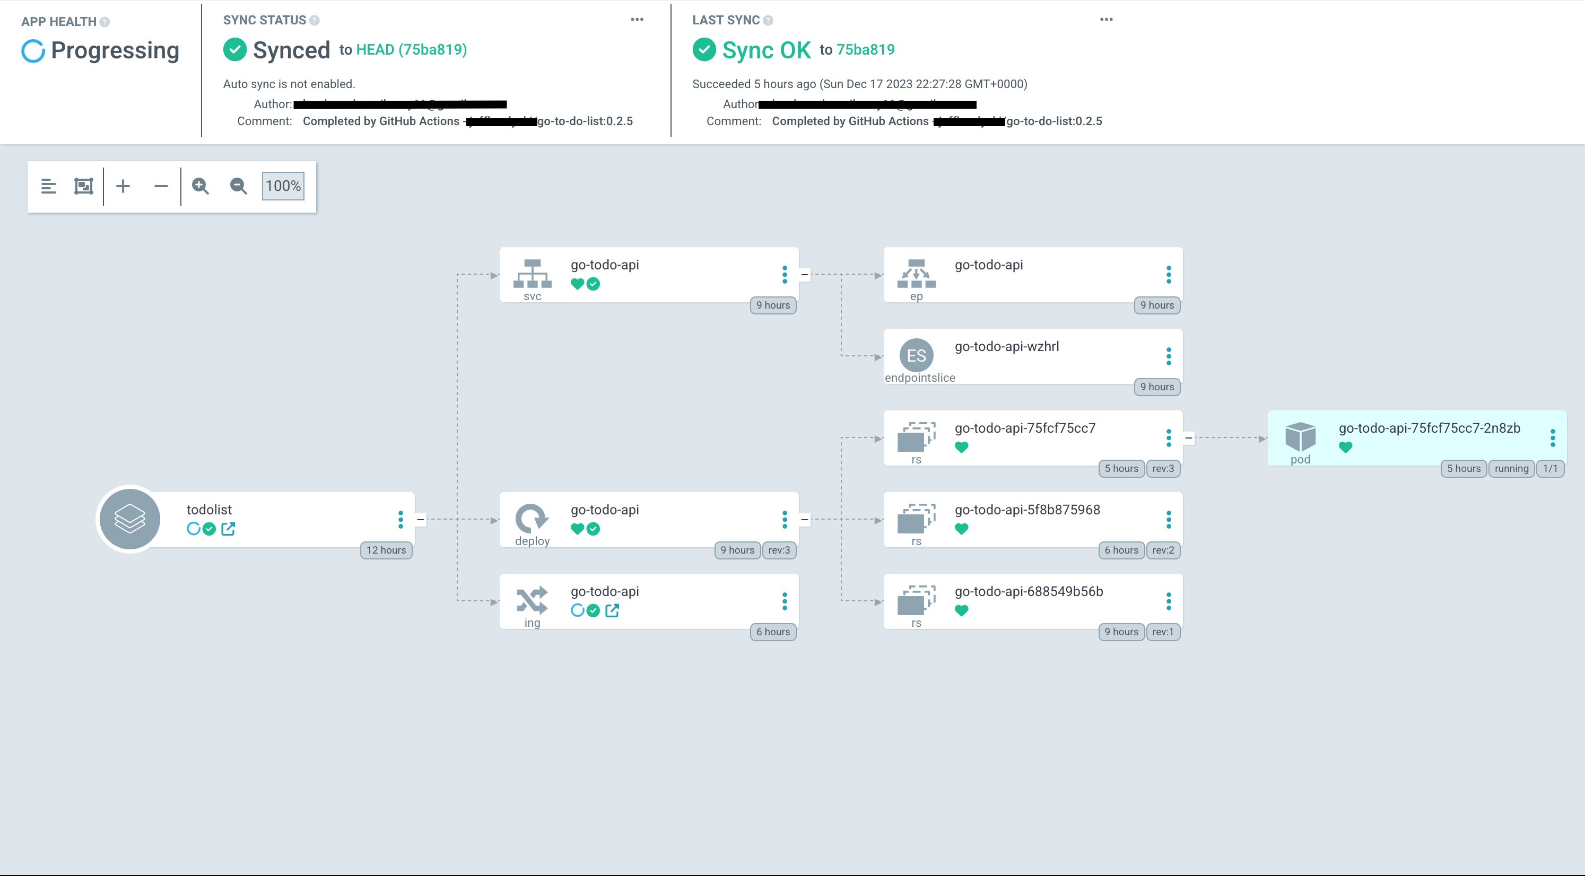Viewport: 1585px width, 876px height.
Task: Open kebab menu for pod go-todo-api-75fcf75cc7-2n8zb
Action: (x=1552, y=438)
